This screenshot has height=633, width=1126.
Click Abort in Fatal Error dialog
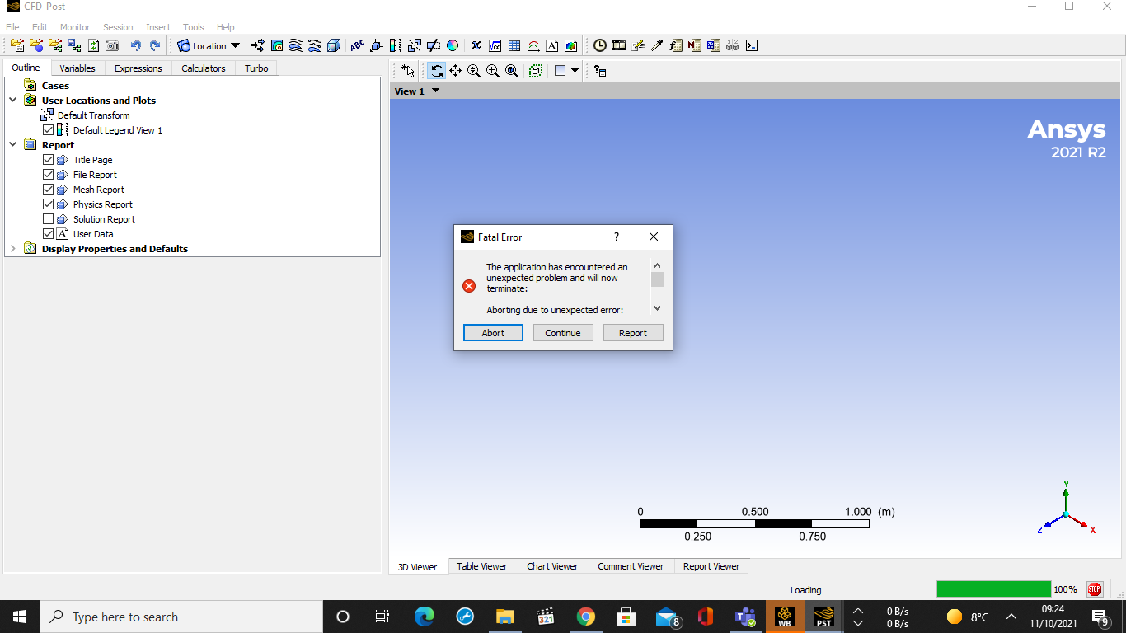(493, 333)
